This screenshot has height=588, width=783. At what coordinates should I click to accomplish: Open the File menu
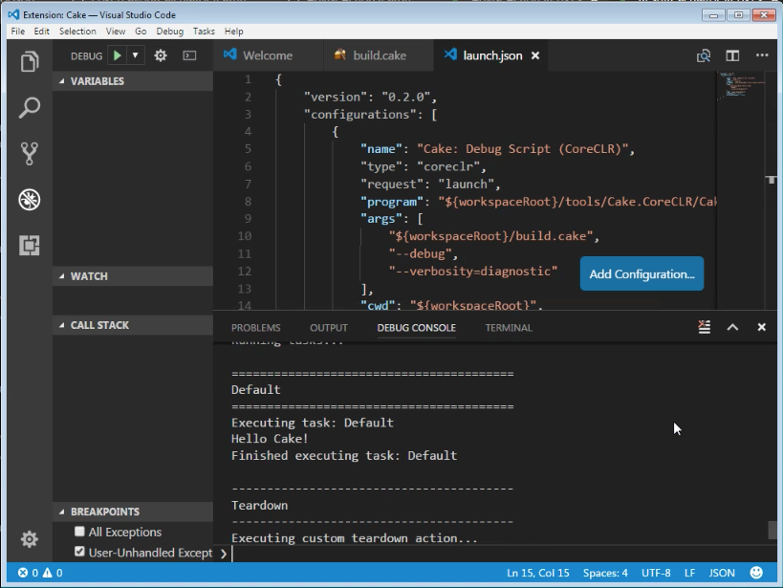(18, 31)
